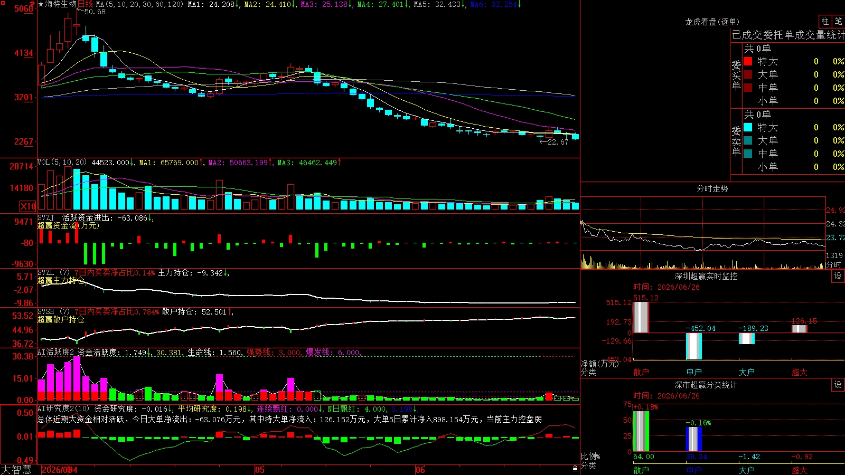
Task: Click the teal 大单 swatch under 委卖单
Action: [x=748, y=140]
